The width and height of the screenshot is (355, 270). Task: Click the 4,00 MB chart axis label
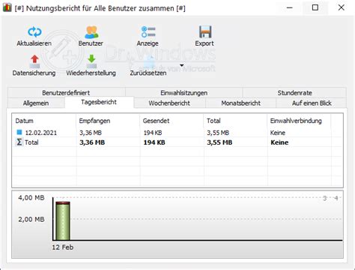31,198
